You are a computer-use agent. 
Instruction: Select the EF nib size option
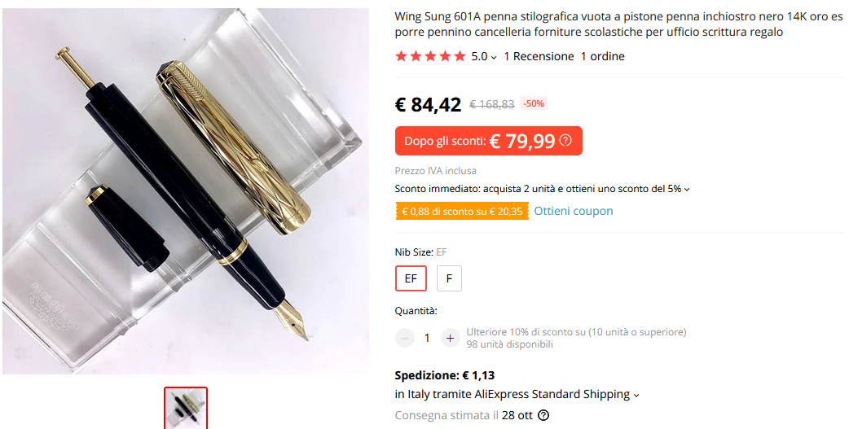click(411, 278)
